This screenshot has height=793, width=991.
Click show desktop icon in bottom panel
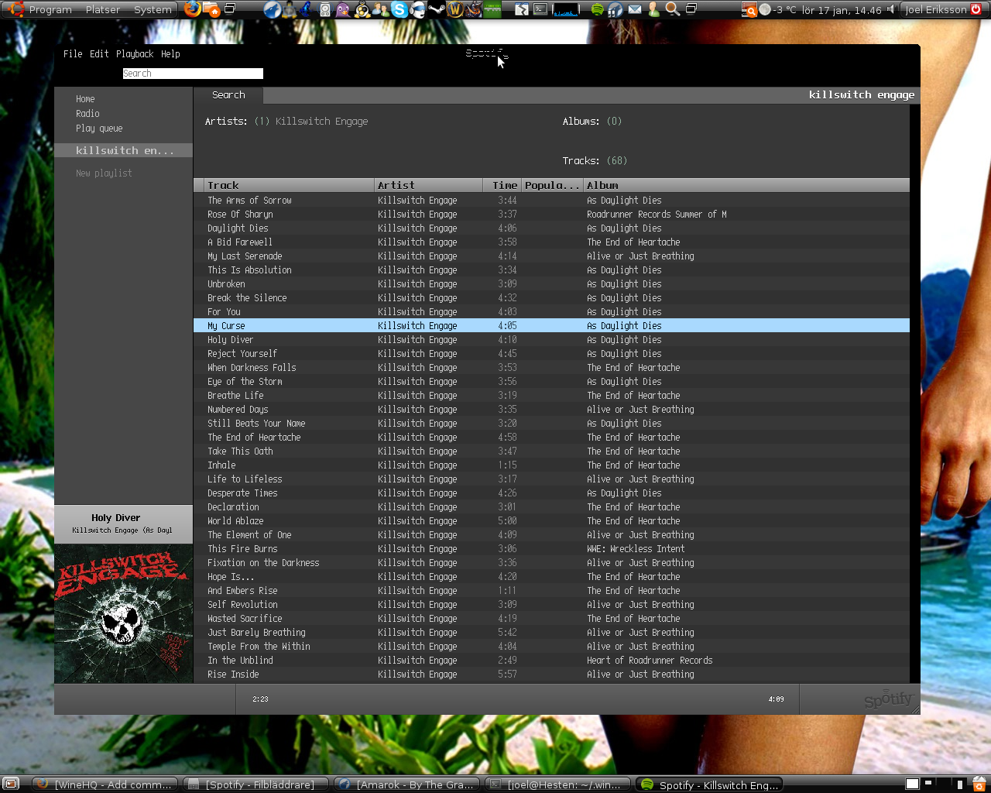[x=11, y=784]
